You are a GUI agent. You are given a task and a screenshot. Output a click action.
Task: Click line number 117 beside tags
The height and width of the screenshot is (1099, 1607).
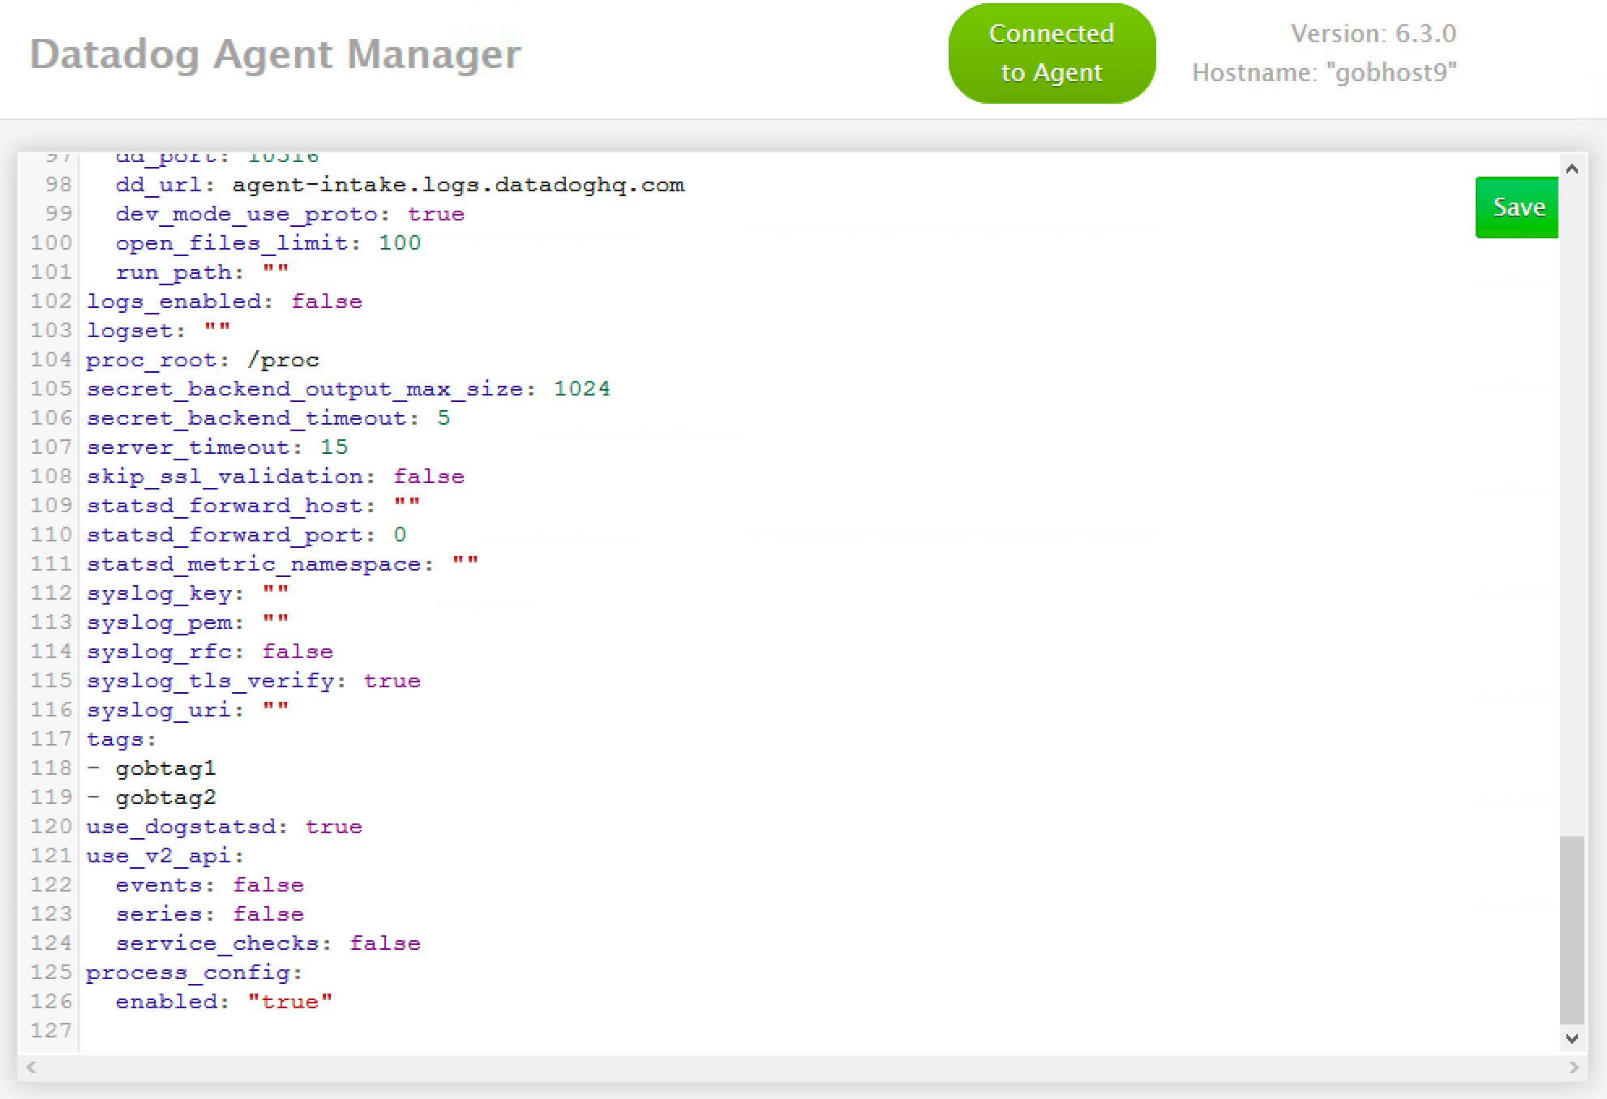click(x=49, y=738)
